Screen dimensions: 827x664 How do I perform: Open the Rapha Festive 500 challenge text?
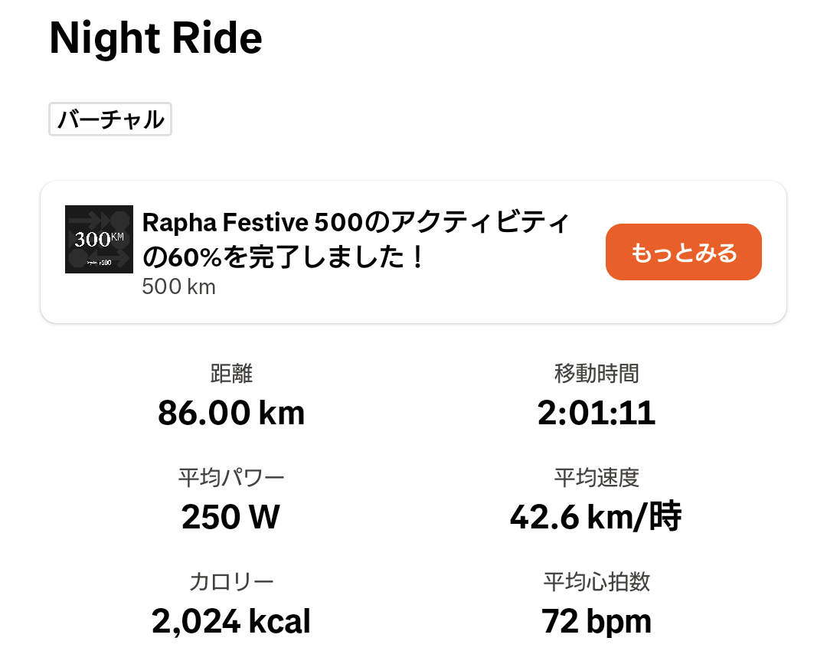[x=356, y=224]
